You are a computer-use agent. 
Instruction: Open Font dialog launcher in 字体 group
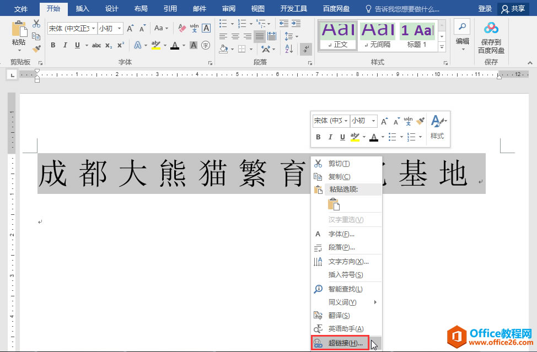[x=210, y=63]
